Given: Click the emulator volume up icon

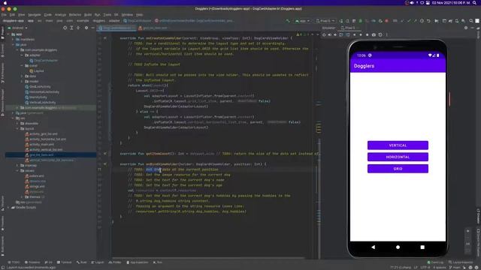Looking at the screenshot, I should [x=330, y=35].
